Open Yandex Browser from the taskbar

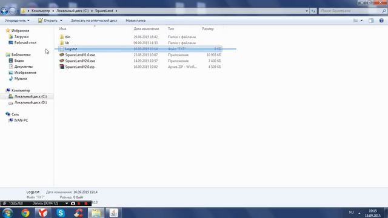[43, 213]
